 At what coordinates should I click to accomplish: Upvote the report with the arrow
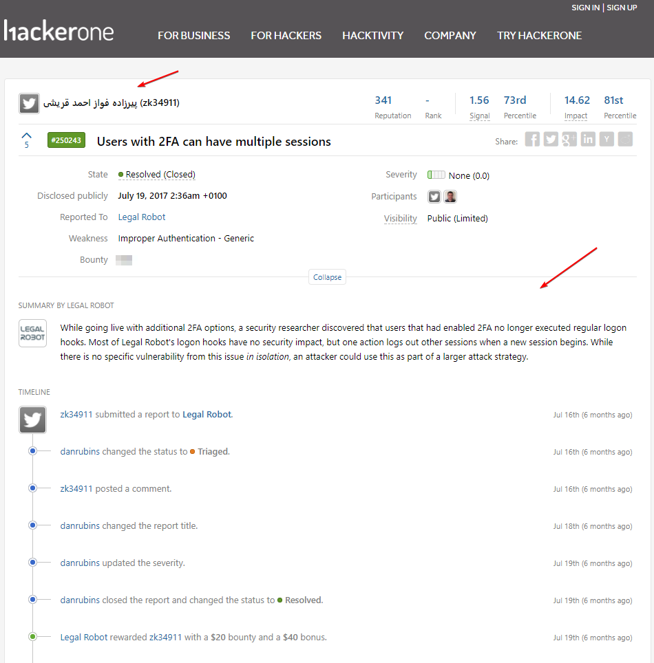click(27, 135)
